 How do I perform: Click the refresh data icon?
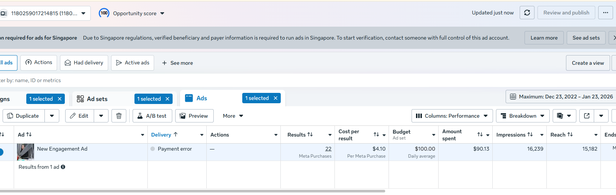pos(527,13)
